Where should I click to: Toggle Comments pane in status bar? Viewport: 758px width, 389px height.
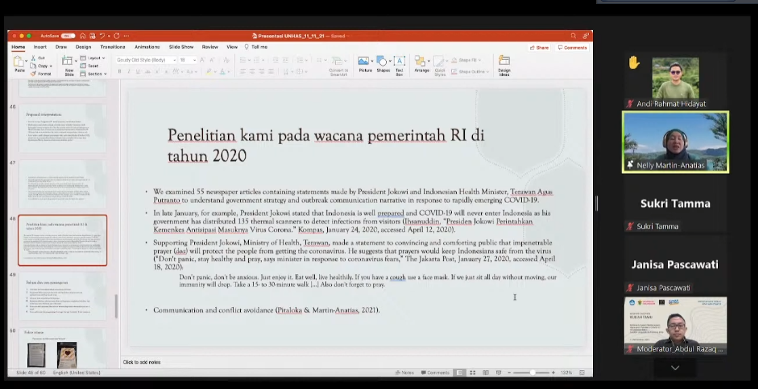pyautogui.click(x=435, y=373)
